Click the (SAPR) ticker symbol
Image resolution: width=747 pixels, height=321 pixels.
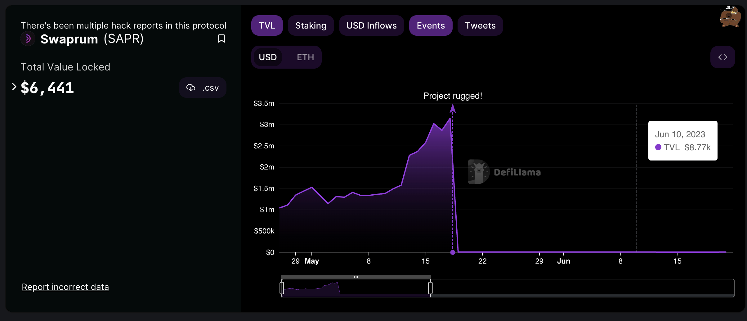124,39
